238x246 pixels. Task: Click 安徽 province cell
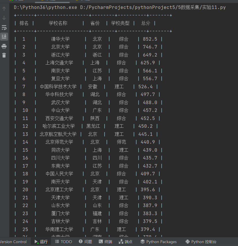point(93,87)
